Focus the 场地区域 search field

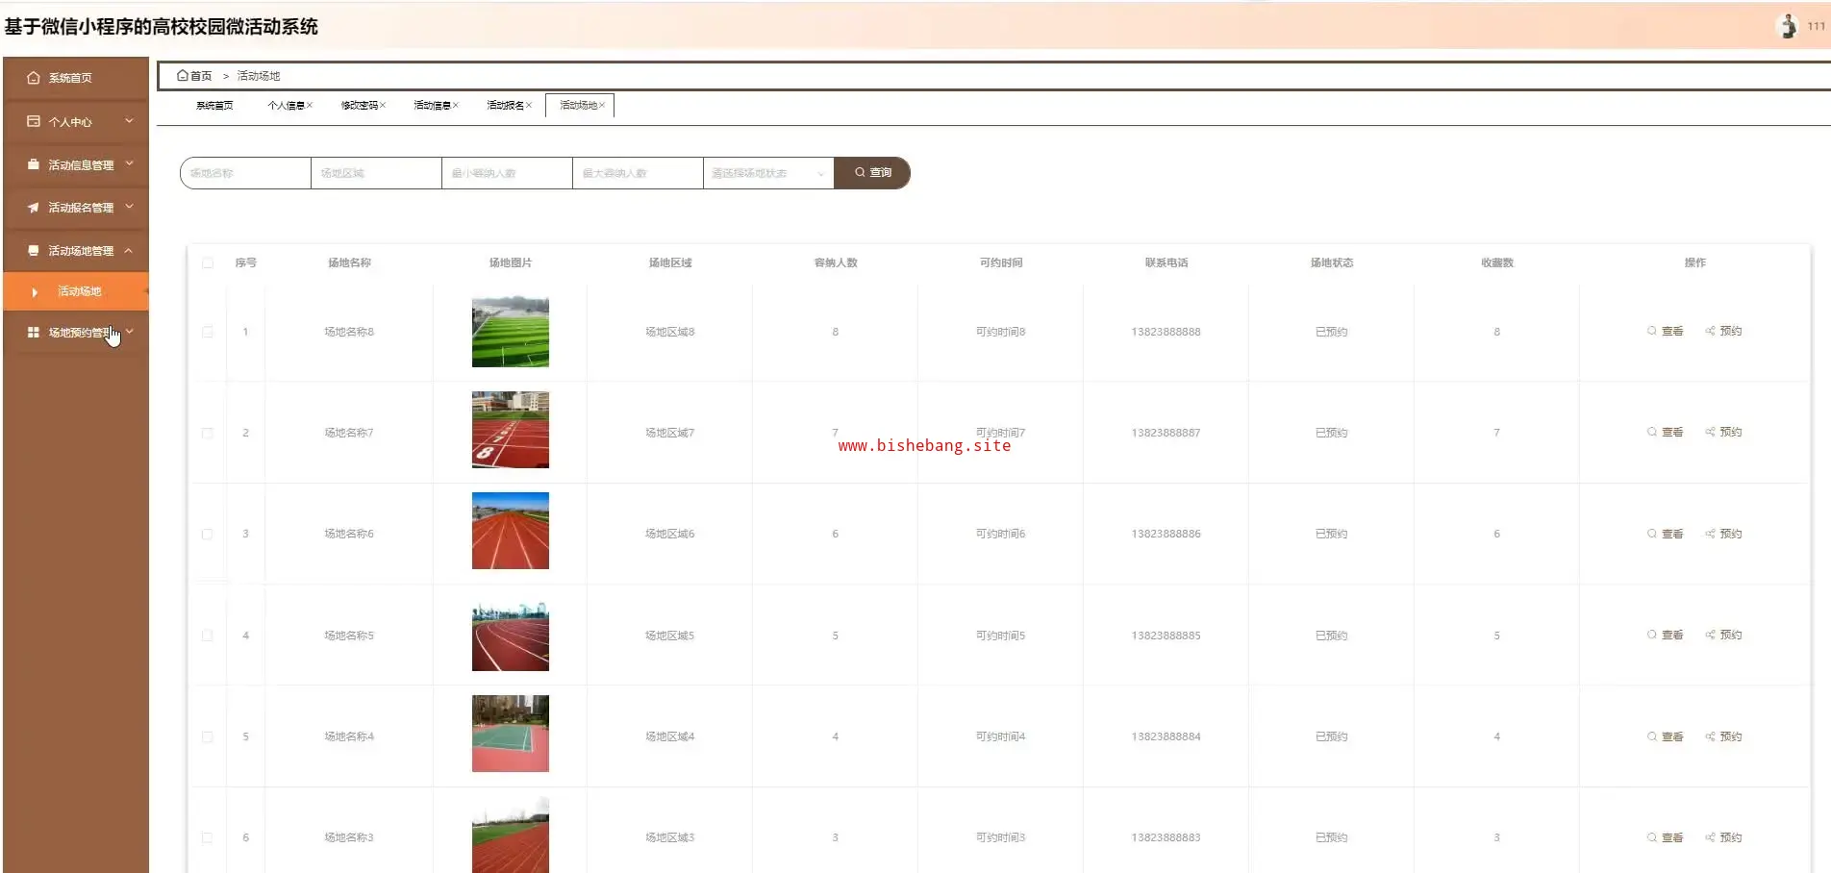coord(376,173)
